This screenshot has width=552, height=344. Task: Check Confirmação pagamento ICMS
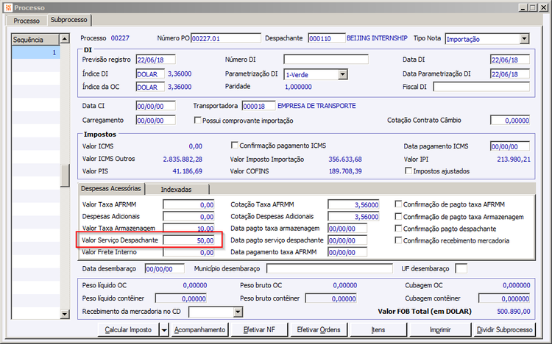click(x=236, y=146)
